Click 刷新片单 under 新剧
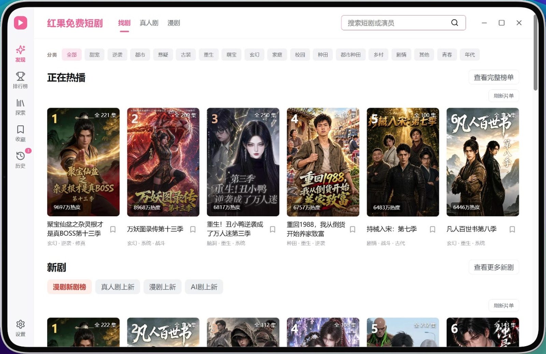Viewport: 546px width, 354px height. click(x=504, y=306)
